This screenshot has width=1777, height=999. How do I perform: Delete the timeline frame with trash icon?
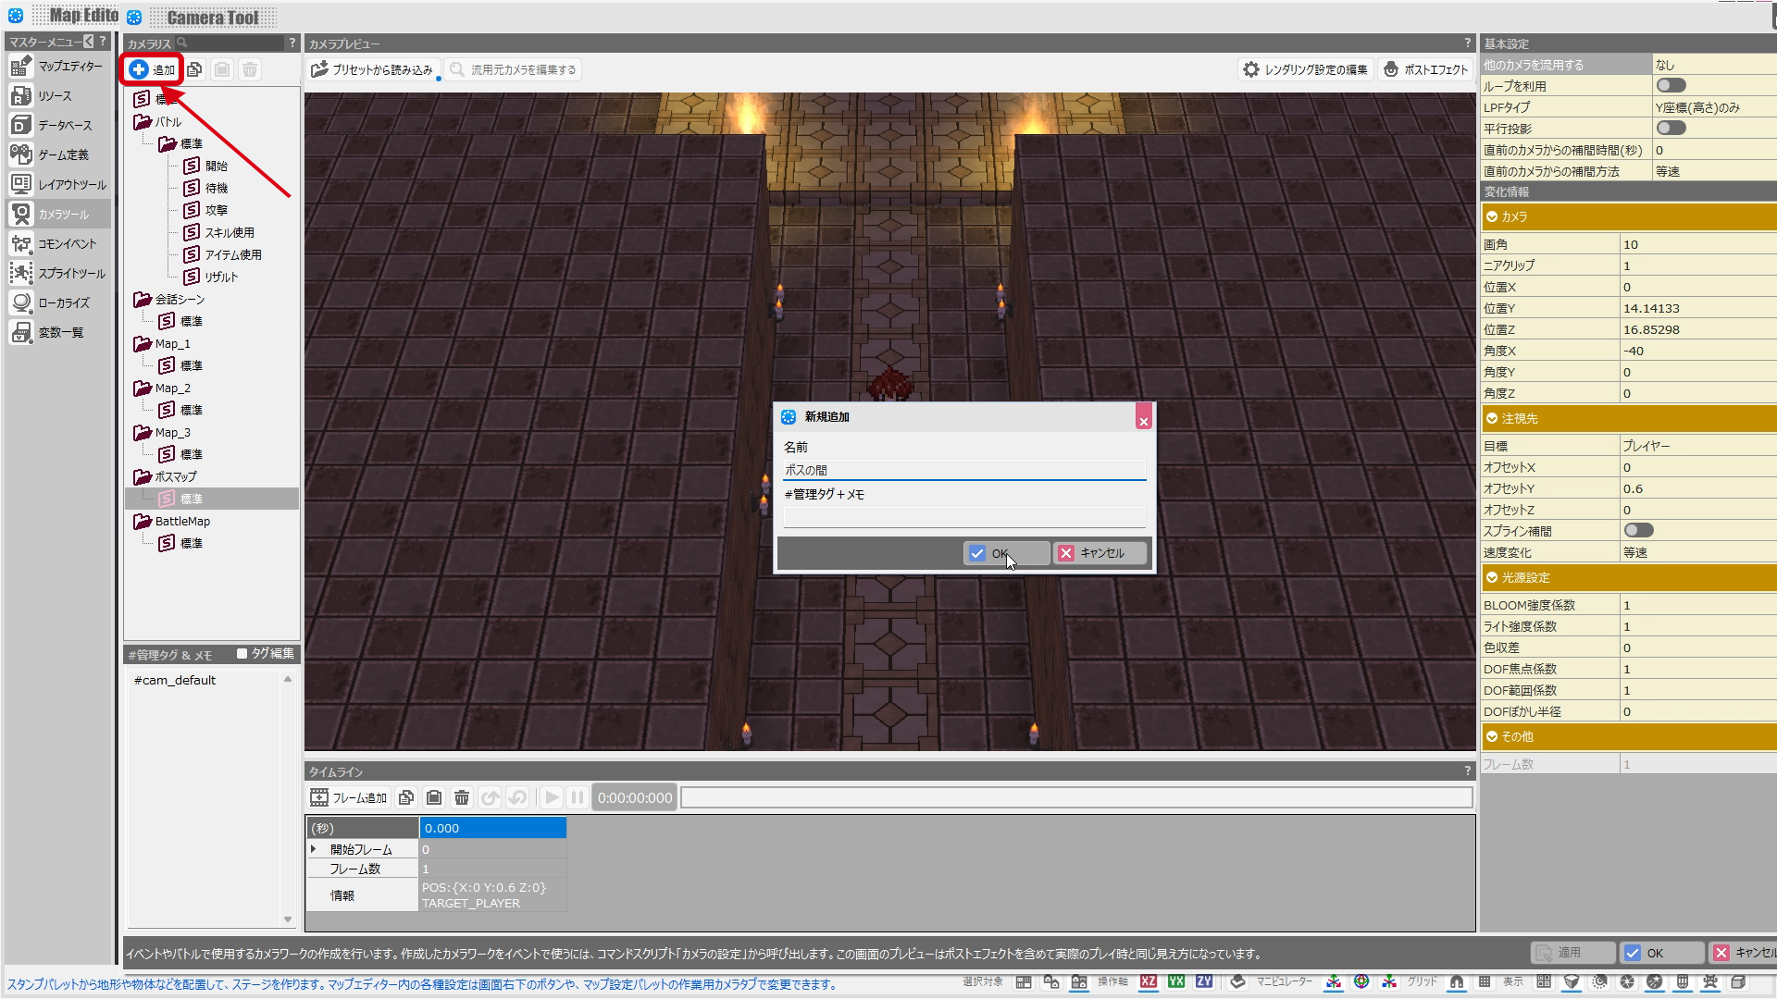(x=462, y=797)
